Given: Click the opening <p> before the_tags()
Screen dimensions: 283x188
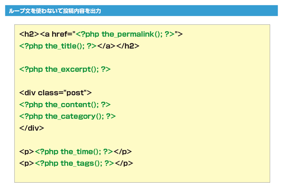Looking at the screenshot, I should click(x=27, y=163).
